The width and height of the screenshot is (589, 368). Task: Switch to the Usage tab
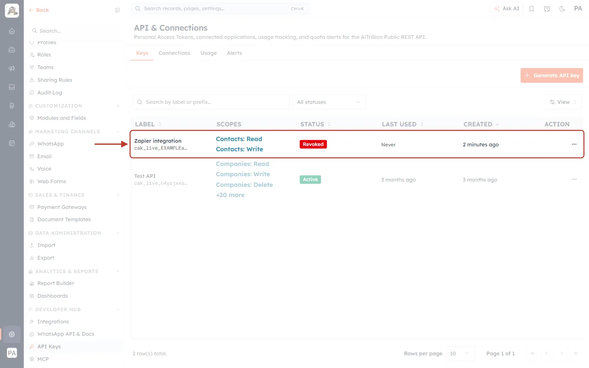coord(209,53)
